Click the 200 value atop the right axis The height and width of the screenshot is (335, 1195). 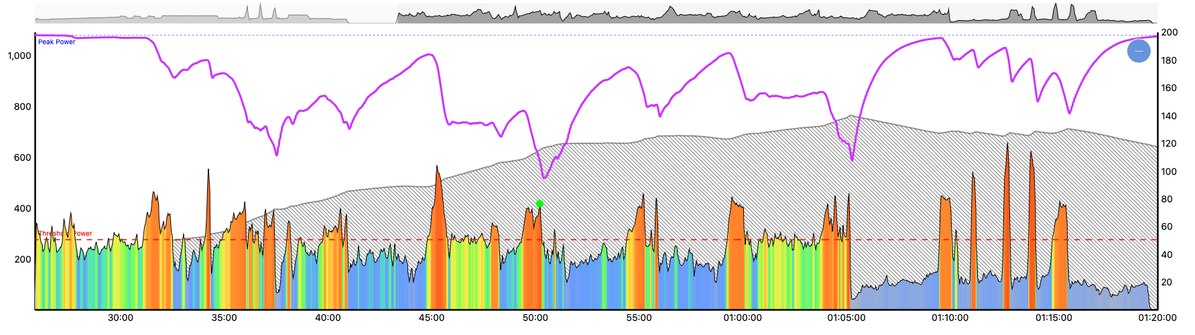click(1169, 32)
